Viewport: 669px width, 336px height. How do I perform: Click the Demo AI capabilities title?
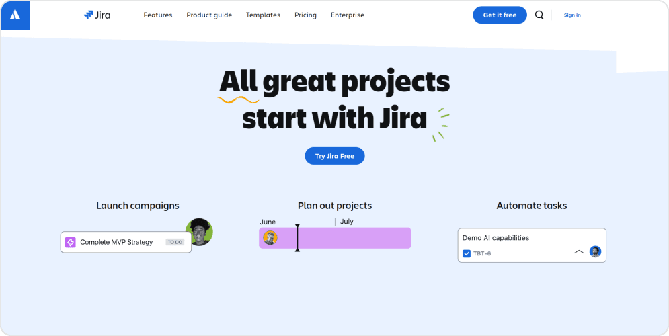[x=496, y=237]
